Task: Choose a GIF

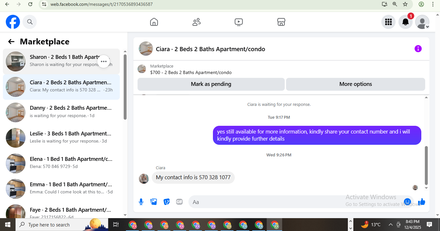Action: coord(179,202)
